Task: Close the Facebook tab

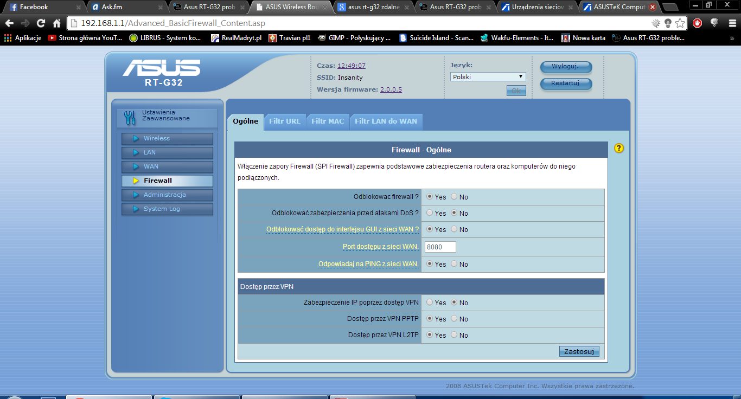Action: [78, 8]
